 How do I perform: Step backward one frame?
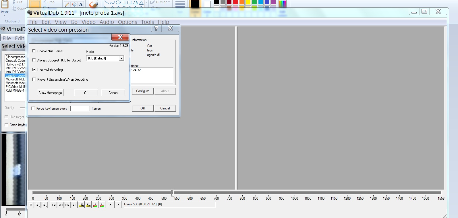coord(61,205)
